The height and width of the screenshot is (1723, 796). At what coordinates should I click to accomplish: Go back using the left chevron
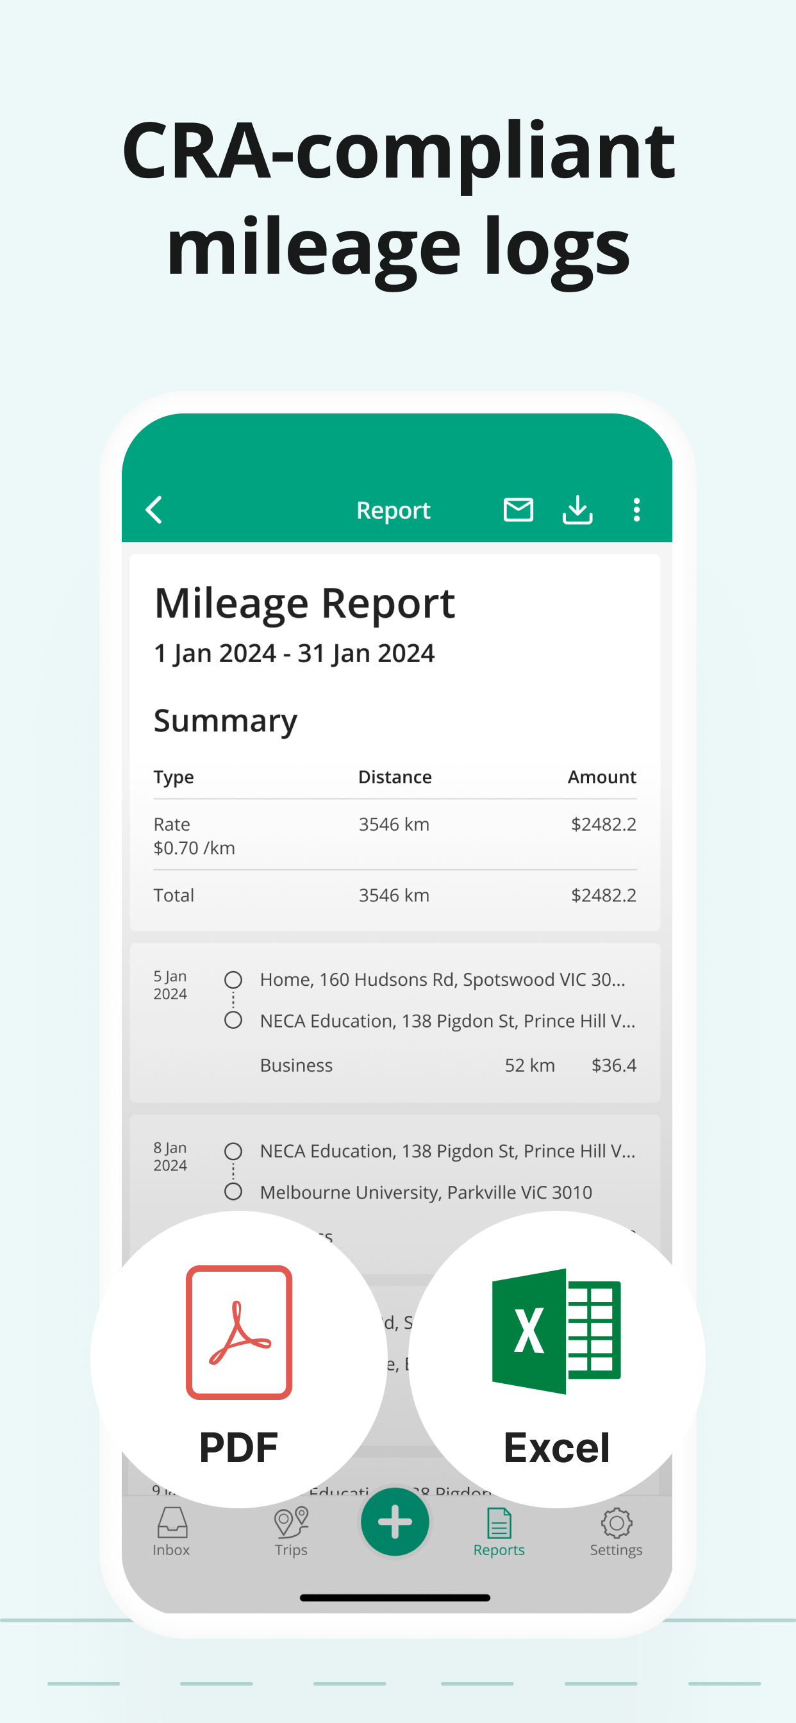154,510
